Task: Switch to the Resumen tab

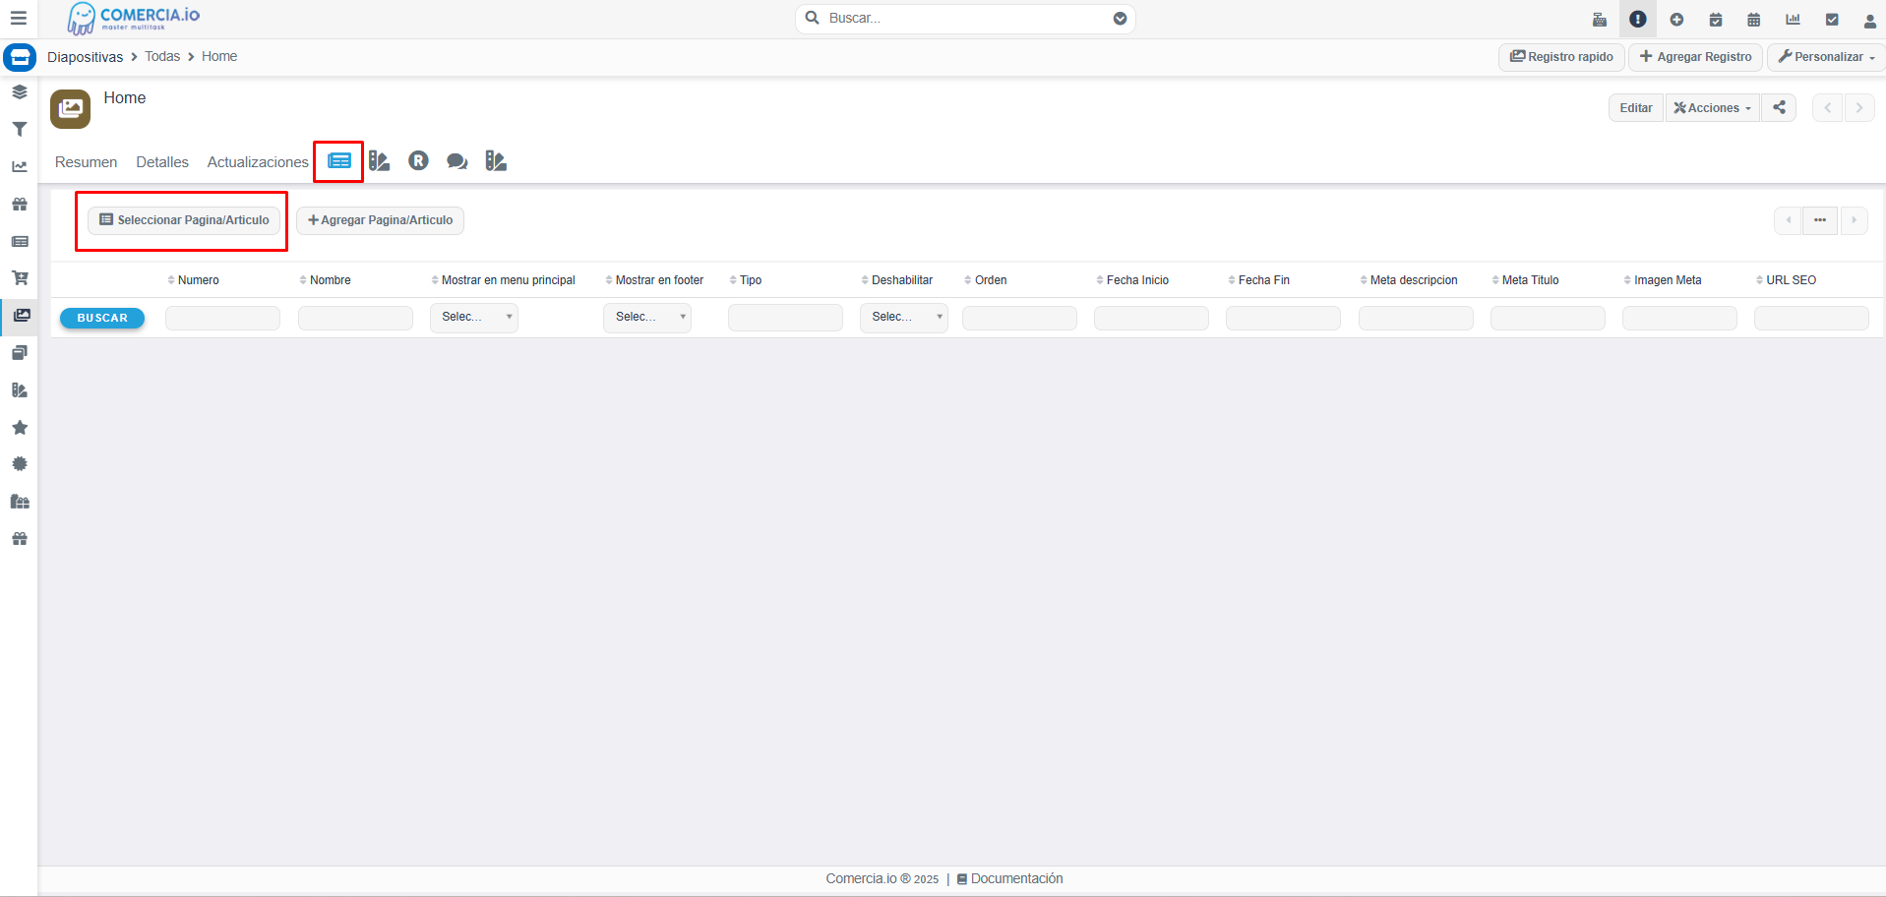Action: (86, 162)
